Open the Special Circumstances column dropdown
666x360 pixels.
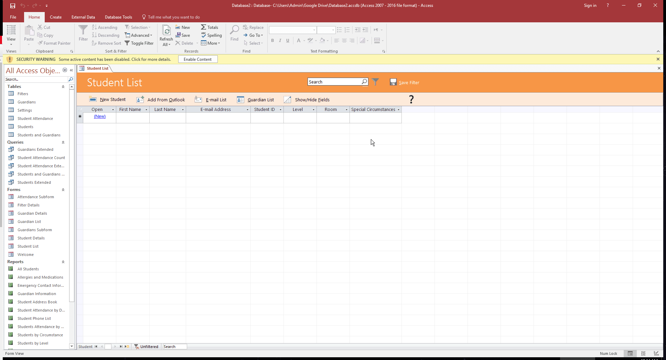coord(398,109)
